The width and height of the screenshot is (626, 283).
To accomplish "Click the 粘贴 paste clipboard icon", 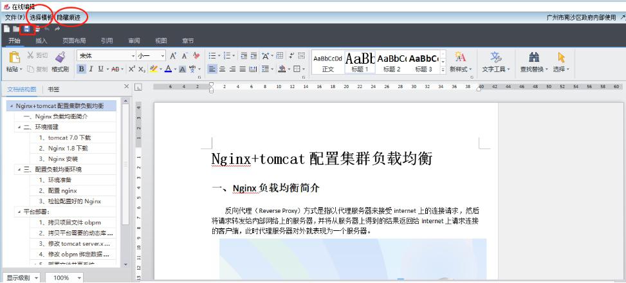I will click(x=14, y=57).
